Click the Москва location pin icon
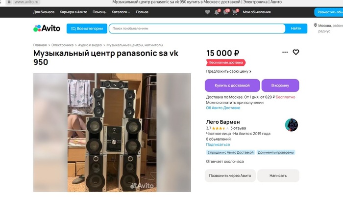Viewport: 343px width, 199px height. pyautogui.click(x=315, y=25)
